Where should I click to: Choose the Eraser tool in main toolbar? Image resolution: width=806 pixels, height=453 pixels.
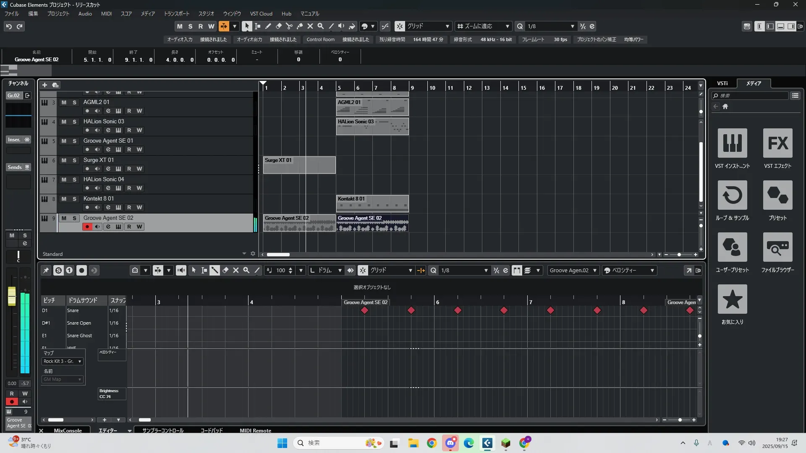click(279, 26)
